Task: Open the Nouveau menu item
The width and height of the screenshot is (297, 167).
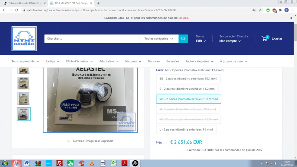Action: pos(154,61)
